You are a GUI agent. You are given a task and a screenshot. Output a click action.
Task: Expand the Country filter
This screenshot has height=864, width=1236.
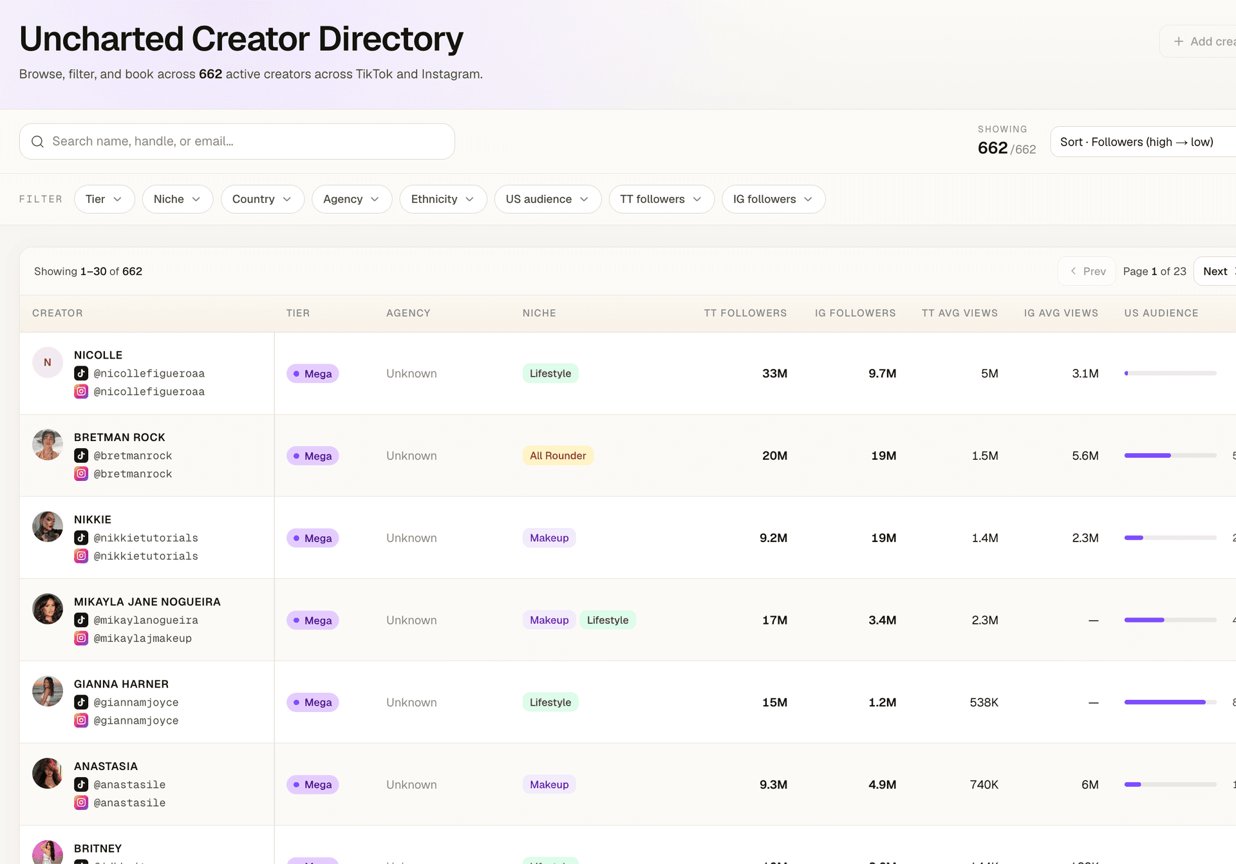pos(263,199)
